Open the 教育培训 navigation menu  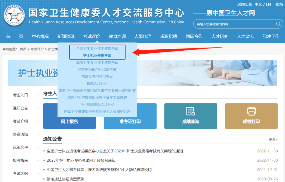117,36
